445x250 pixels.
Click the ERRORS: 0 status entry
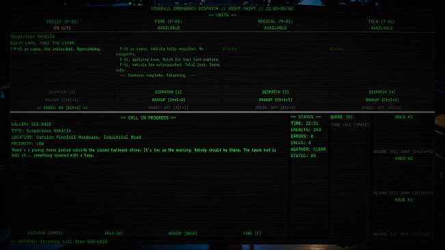pos(302,137)
